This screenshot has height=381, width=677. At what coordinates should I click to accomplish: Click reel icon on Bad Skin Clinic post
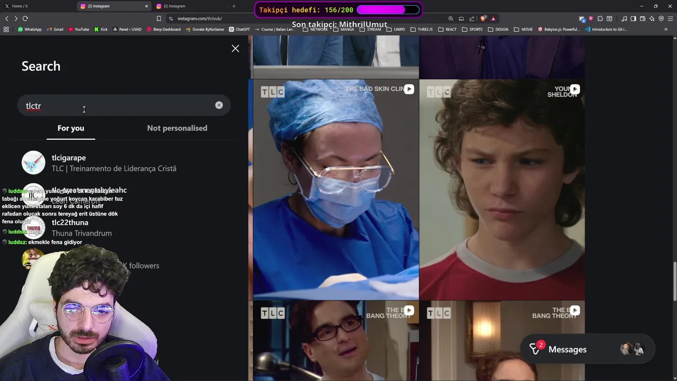pyautogui.click(x=409, y=89)
